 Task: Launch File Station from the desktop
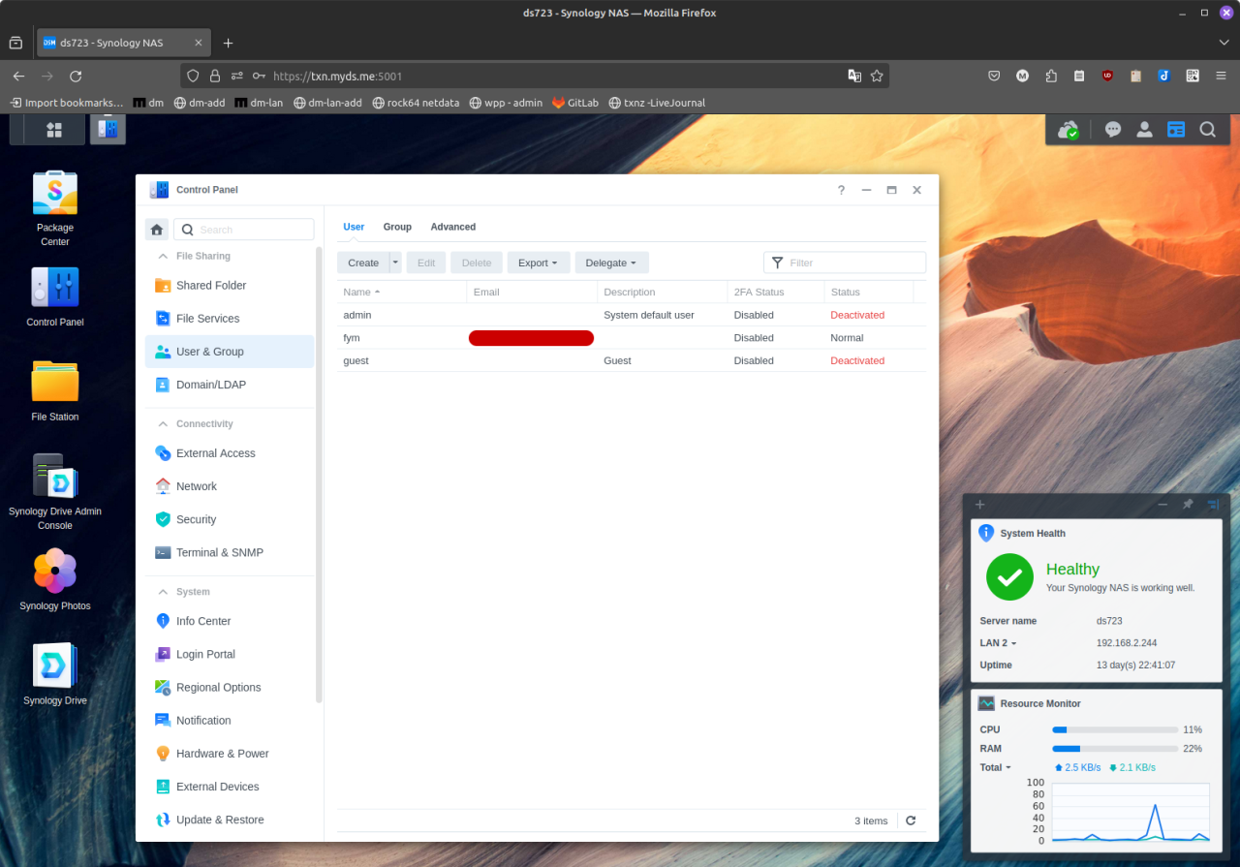[54, 387]
